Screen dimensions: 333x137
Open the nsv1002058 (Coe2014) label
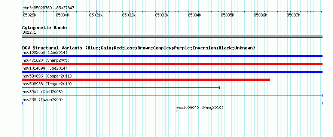45,52
